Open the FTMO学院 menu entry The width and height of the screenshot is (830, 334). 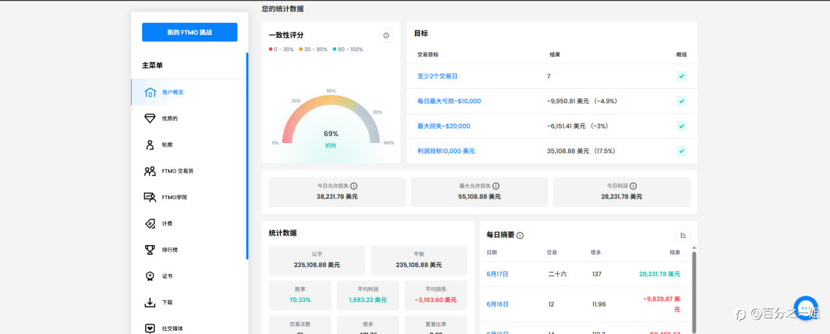coord(174,197)
